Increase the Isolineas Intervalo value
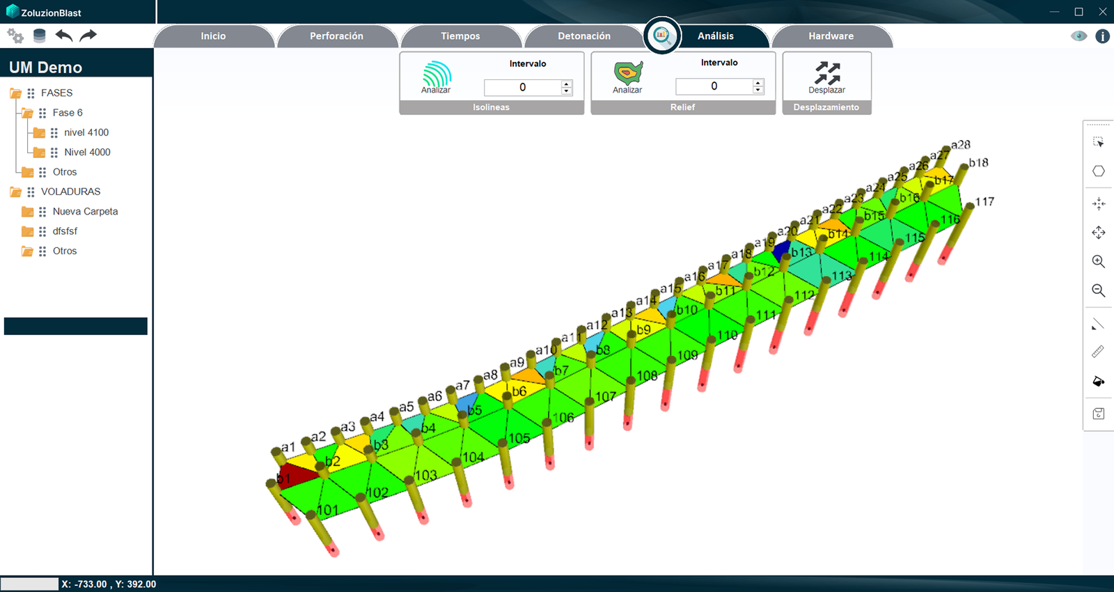This screenshot has width=1114, height=592. click(x=567, y=84)
